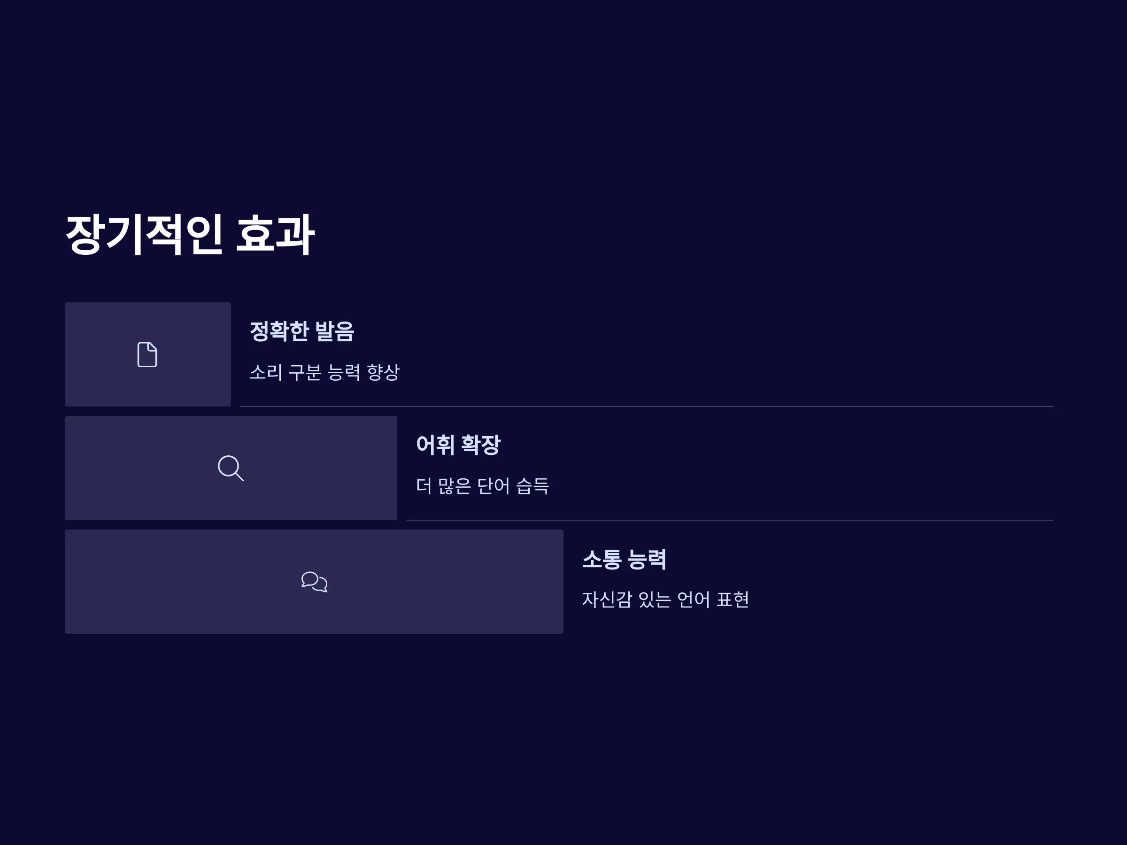Image resolution: width=1127 pixels, height=845 pixels.
Task: Click the divider line below 소리 구분 능력 향상
Action: pos(647,407)
